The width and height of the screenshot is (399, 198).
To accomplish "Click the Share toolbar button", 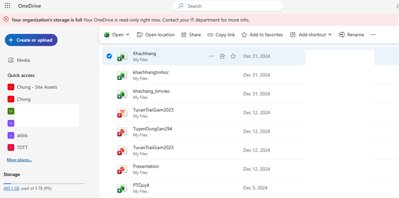I will (191, 35).
